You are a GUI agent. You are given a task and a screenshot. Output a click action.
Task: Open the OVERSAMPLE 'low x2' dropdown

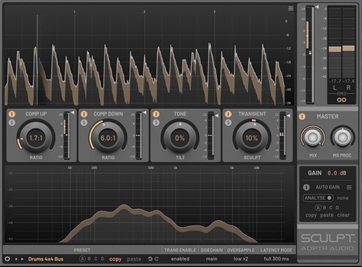(241, 259)
